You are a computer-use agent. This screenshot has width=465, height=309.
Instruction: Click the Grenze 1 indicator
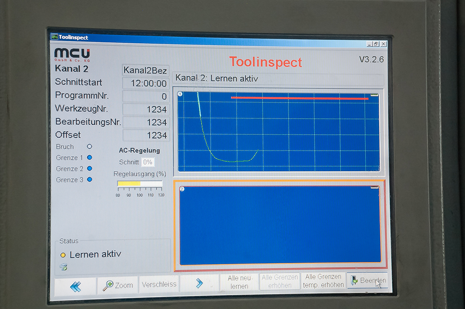[89, 157]
